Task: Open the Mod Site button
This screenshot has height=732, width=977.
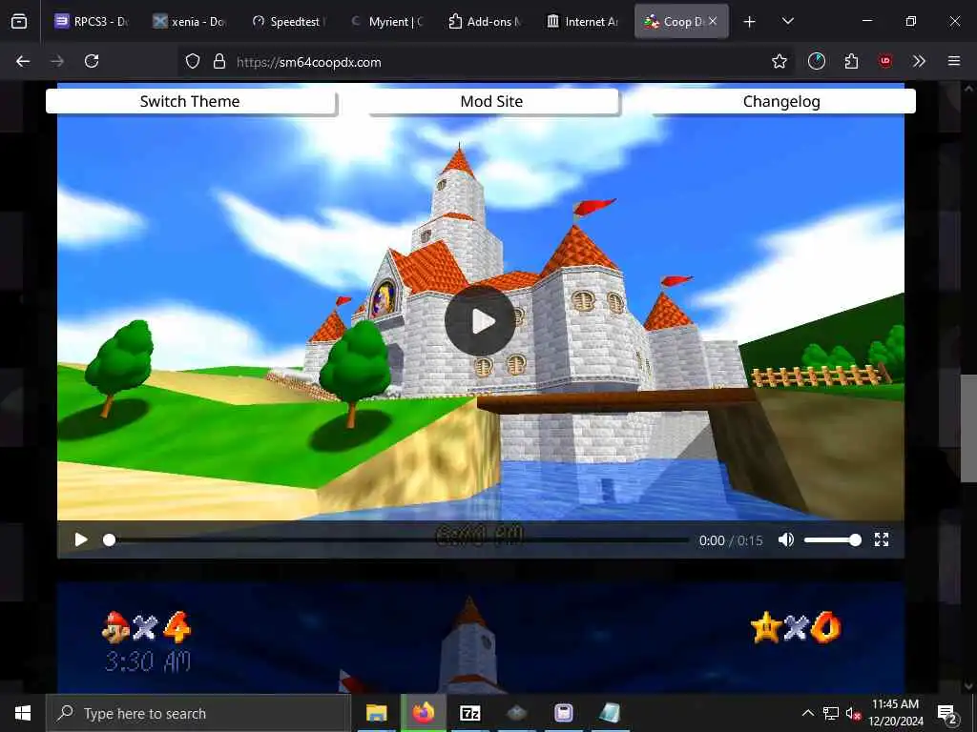Action: click(492, 101)
